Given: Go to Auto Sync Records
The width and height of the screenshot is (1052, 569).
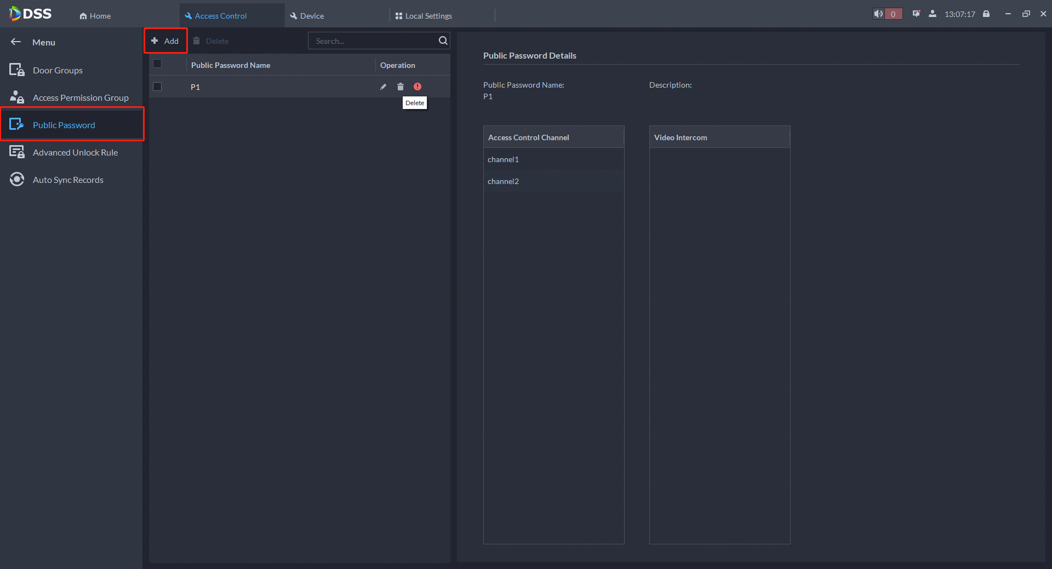Looking at the screenshot, I should coord(68,180).
